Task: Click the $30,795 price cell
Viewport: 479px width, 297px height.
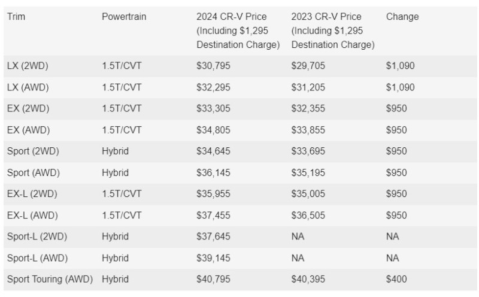Action: 213,66
